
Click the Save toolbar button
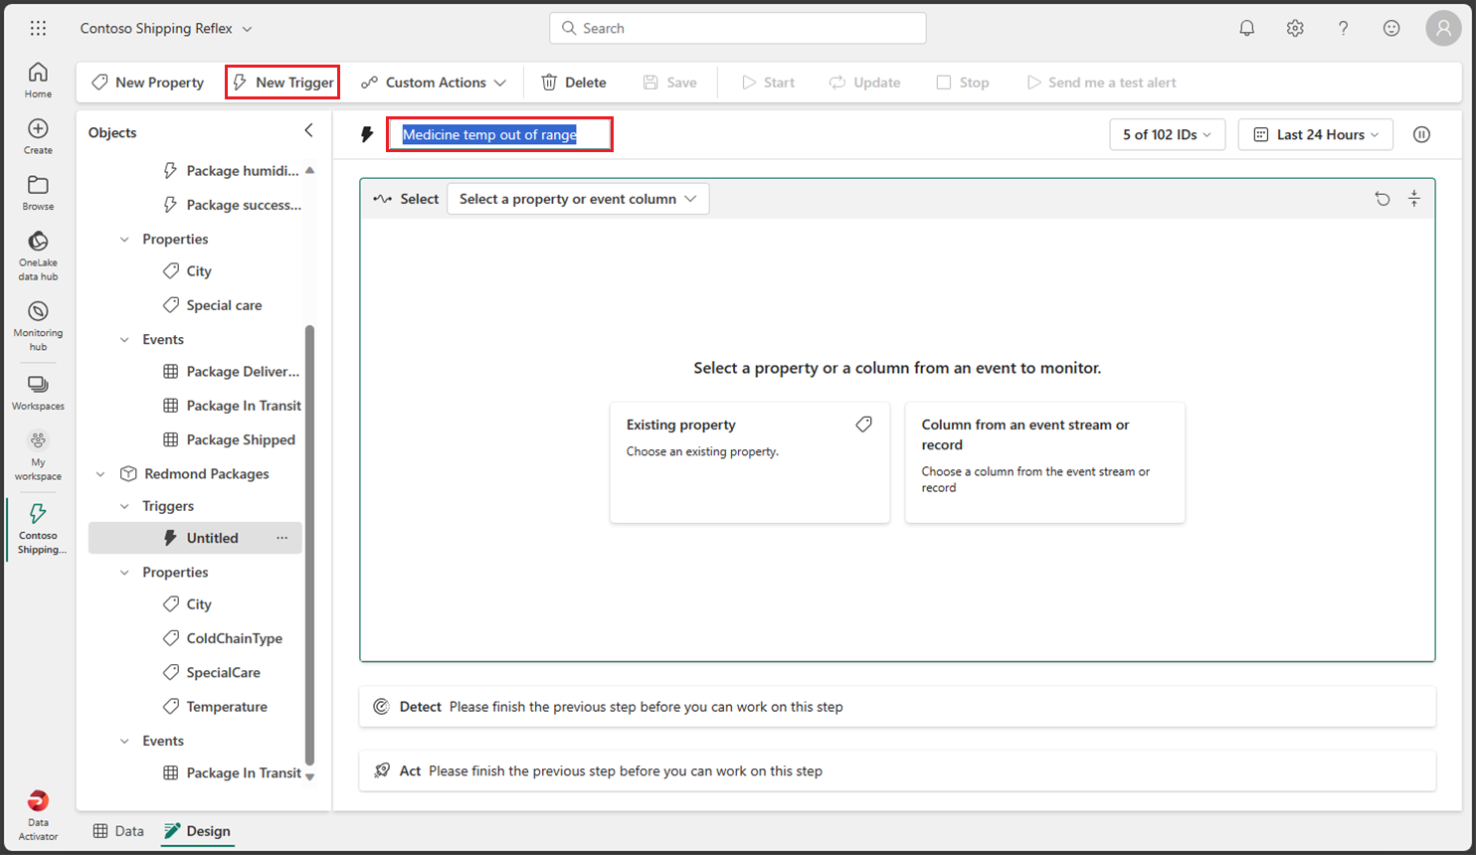pos(669,83)
